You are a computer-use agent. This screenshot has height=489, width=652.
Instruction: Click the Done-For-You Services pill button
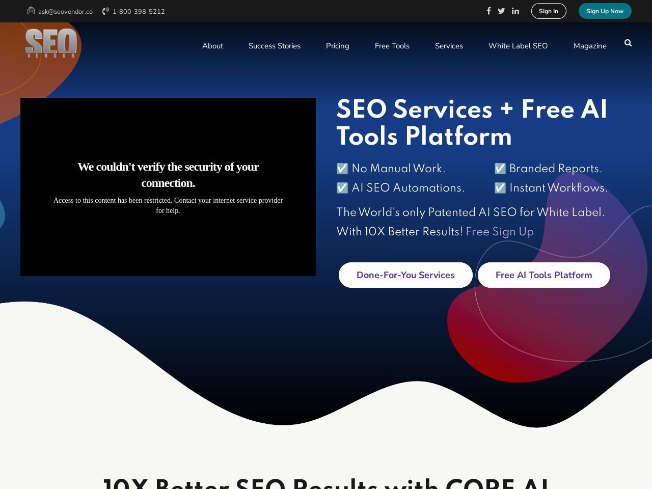tap(405, 275)
